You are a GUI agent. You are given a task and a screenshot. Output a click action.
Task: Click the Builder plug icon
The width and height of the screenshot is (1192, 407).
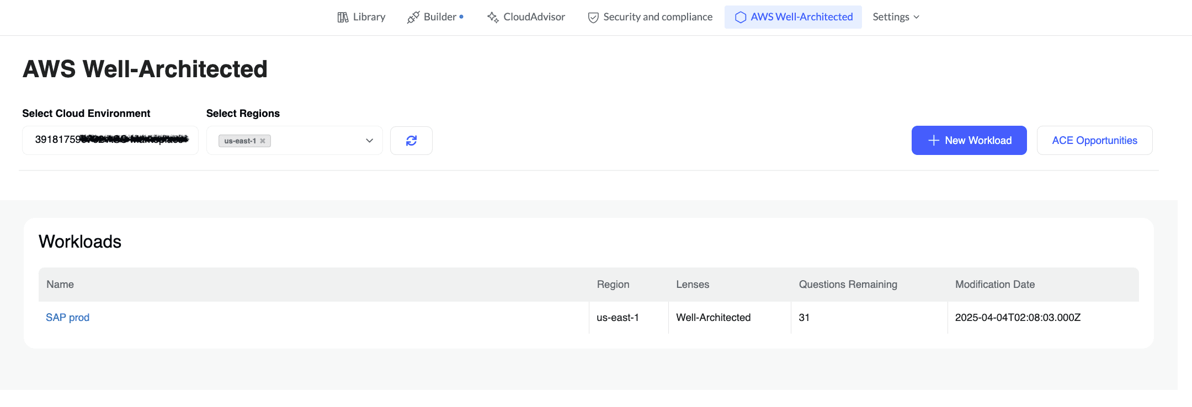pos(413,17)
